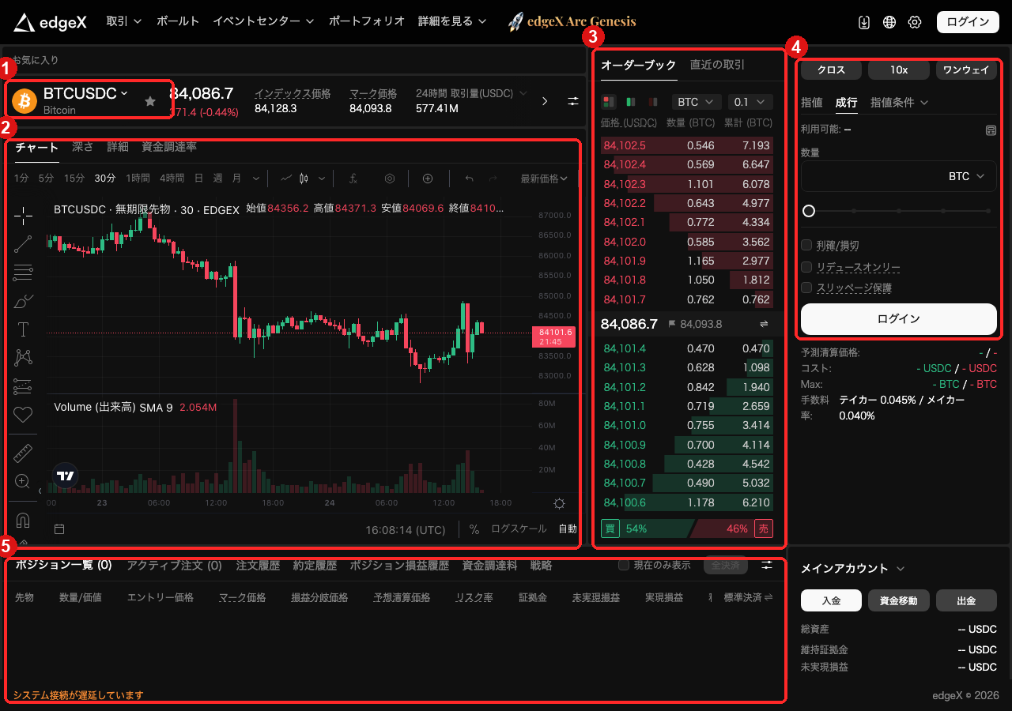Enable the リデュースオンリー checkbox
Viewport: 1012px width, 711px height.
(806, 266)
